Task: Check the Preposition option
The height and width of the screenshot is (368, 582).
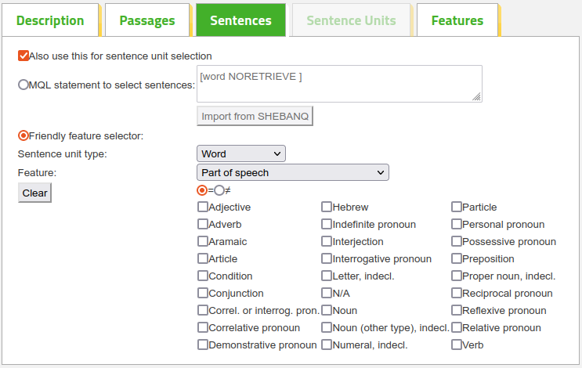Action: [x=457, y=258]
